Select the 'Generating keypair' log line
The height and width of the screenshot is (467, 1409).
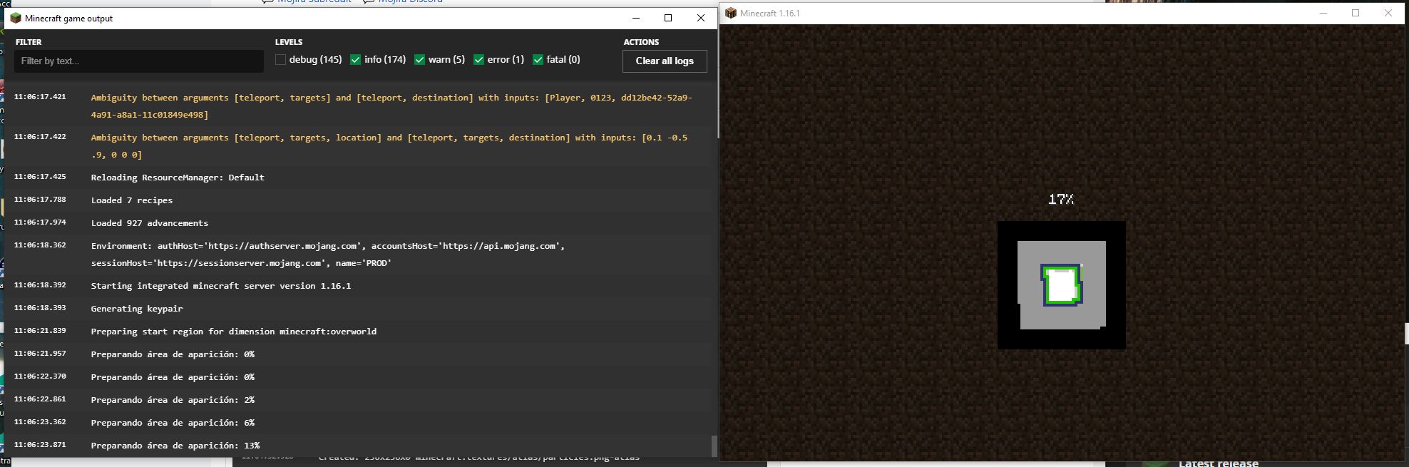tap(137, 309)
